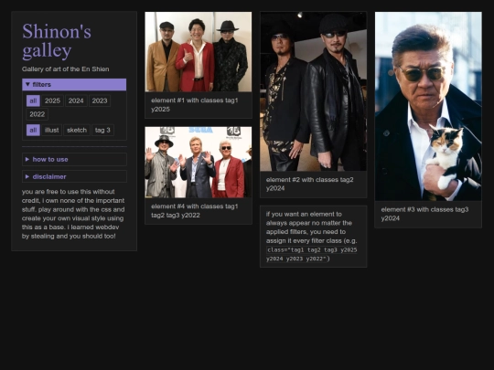Open element #2 leather jacket photo
Screen dimensions: 494x370
click(313, 91)
